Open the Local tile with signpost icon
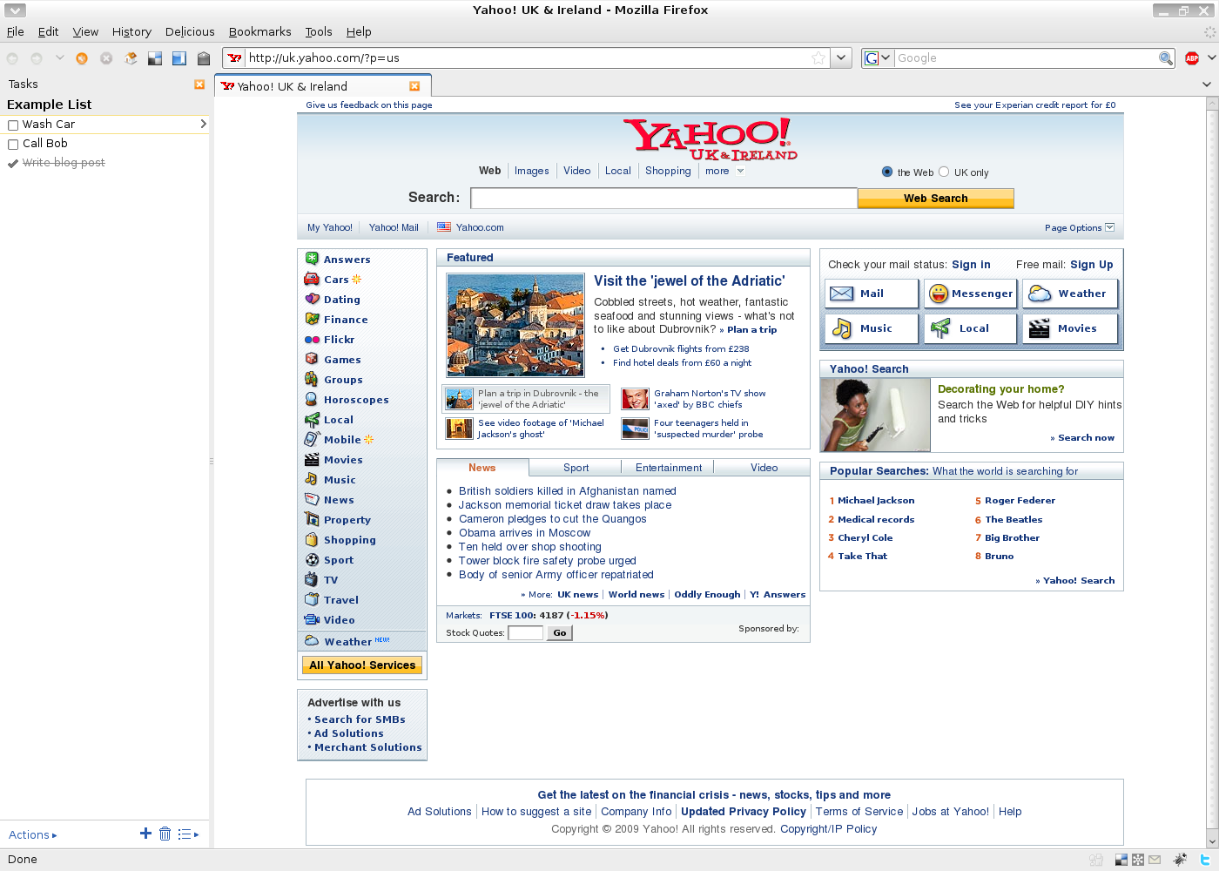 [x=970, y=328]
